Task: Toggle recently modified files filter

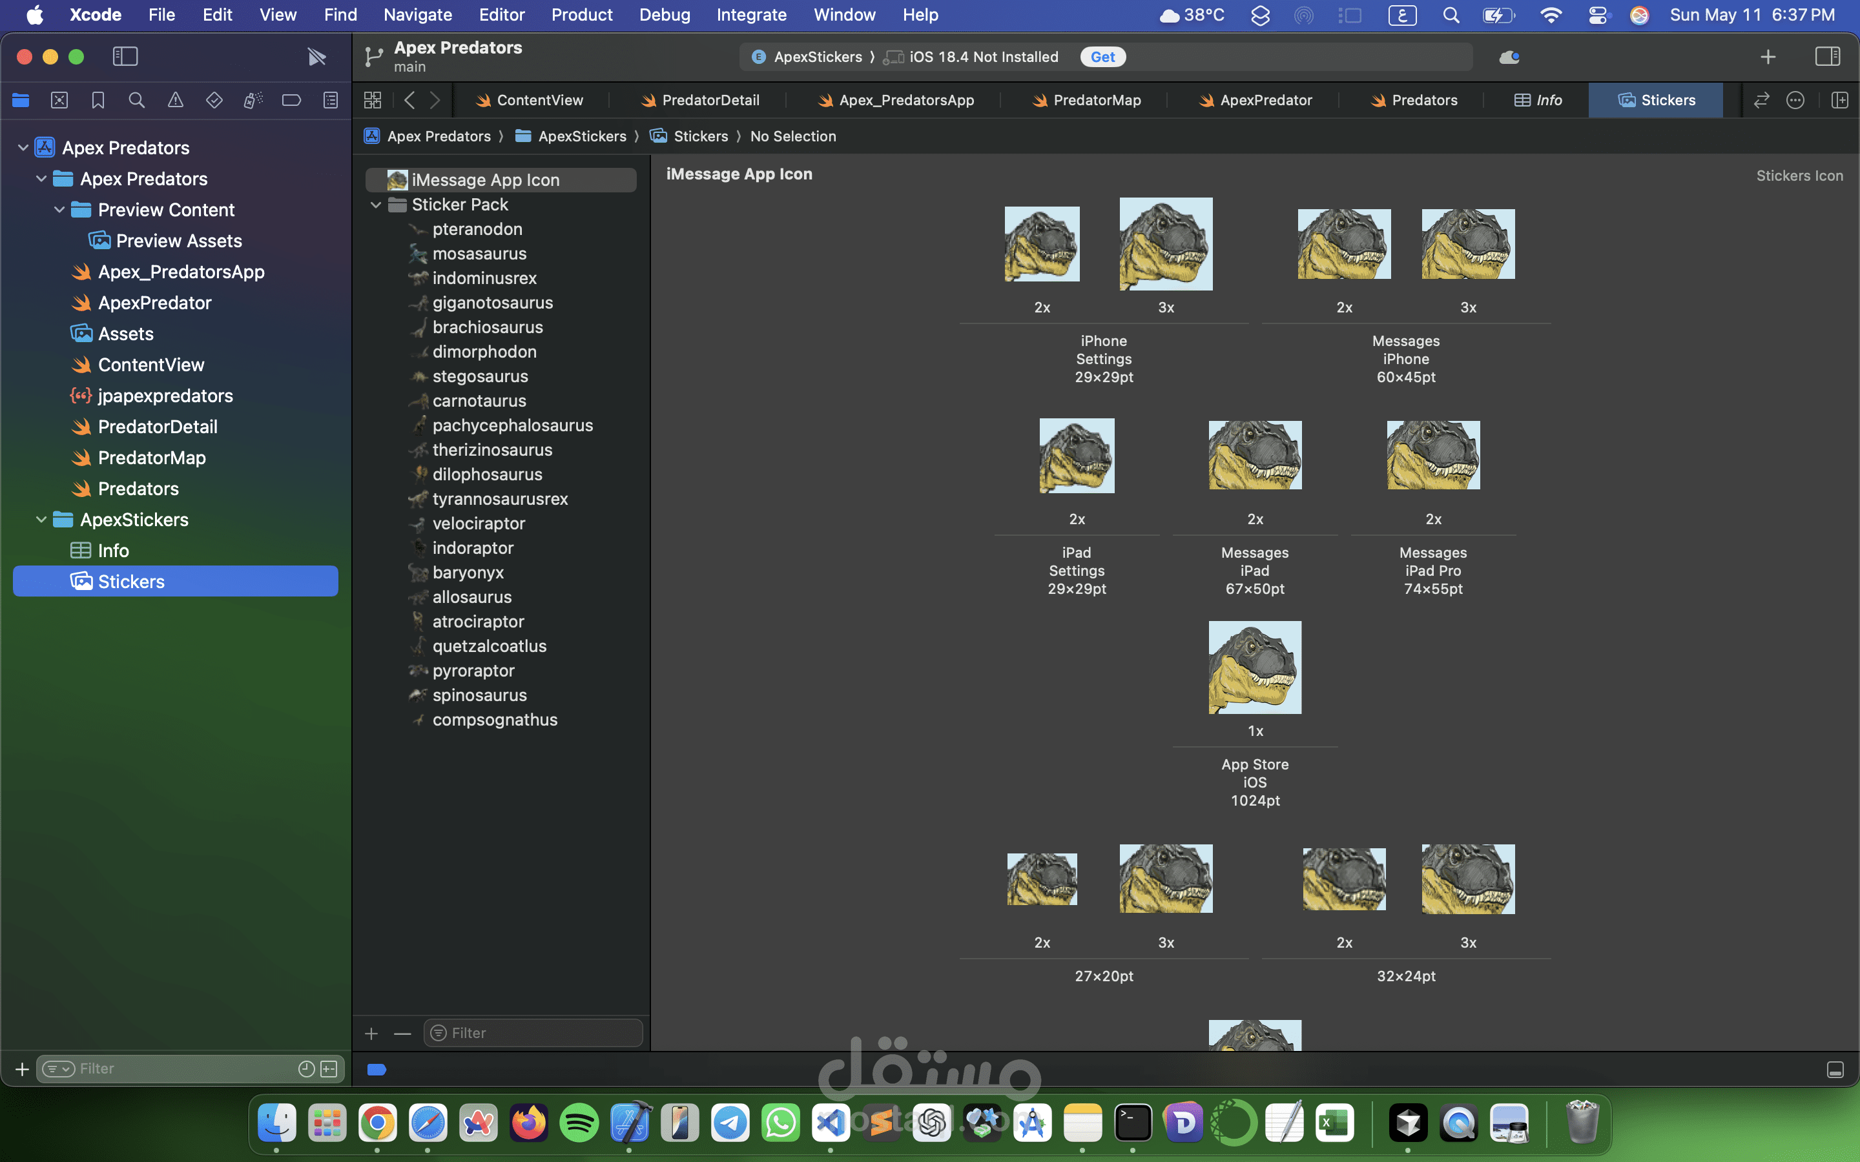Action: (x=306, y=1069)
